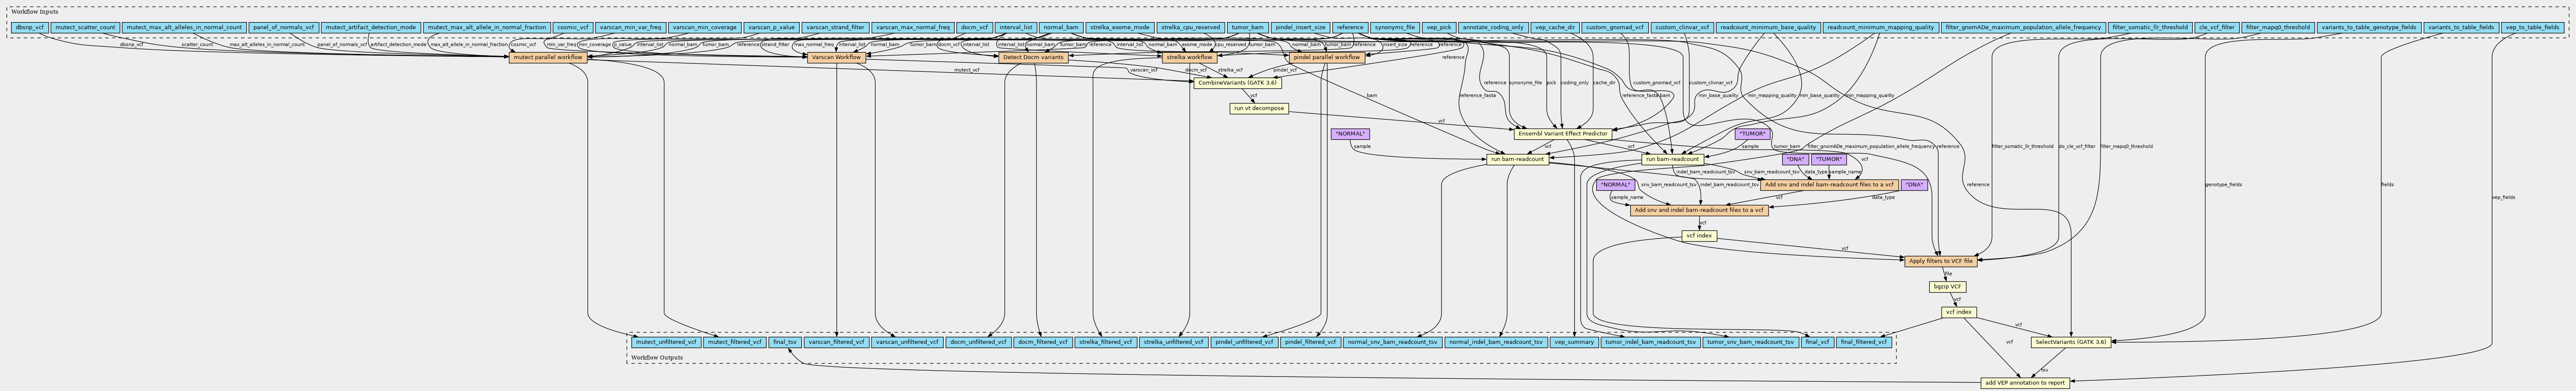Click the final_tsv output node
Viewport: 2576px width, 391px height.
(x=784, y=342)
